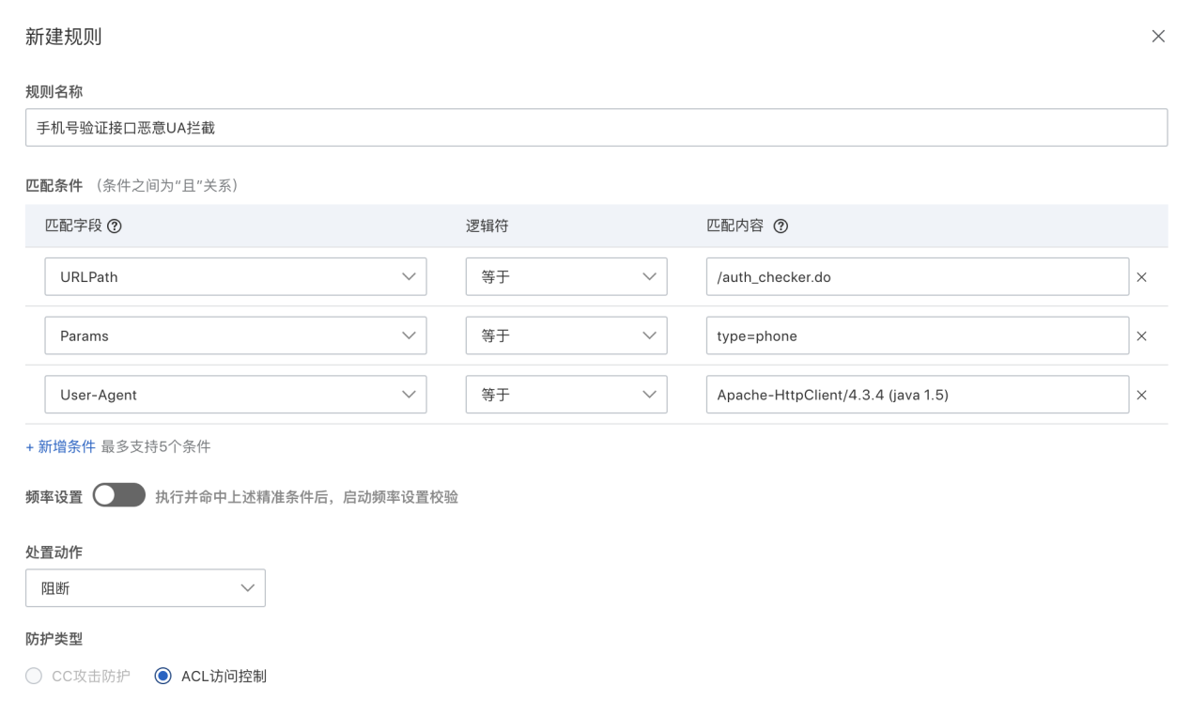Toggle the 频率设置 switch on
This screenshot has width=1191, height=701.
coord(119,495)
